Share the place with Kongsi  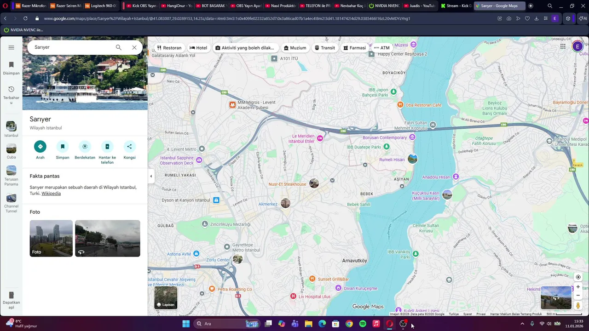click(x=129, y=147)
